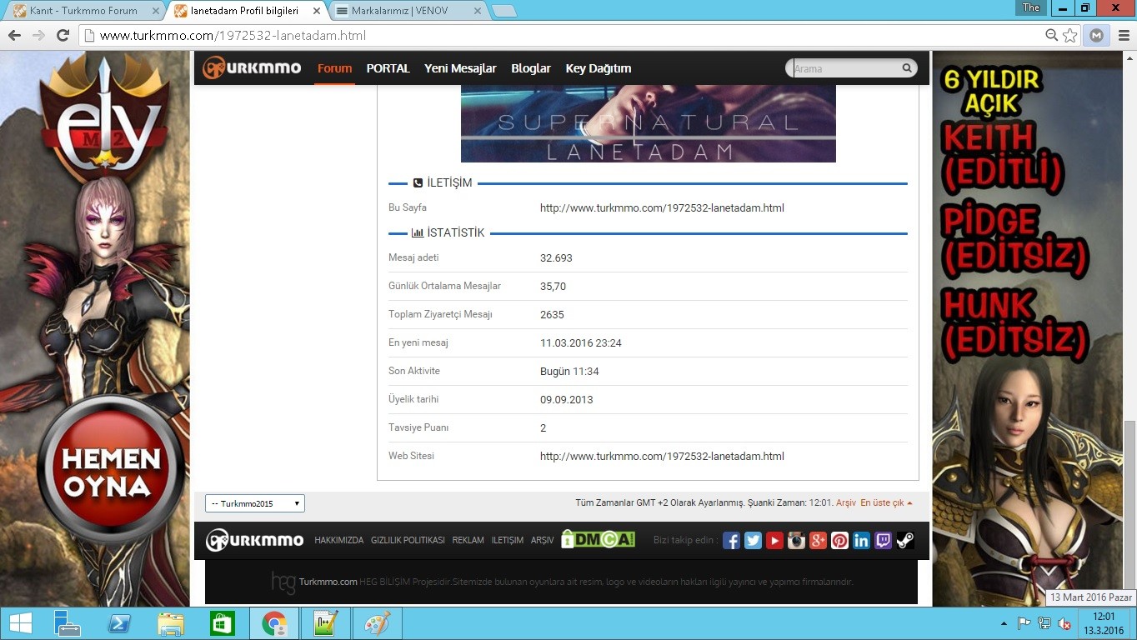
Task: Open Turkmmo's Twitter page icon
Action: pyautogui.click(x=753, y=540)
